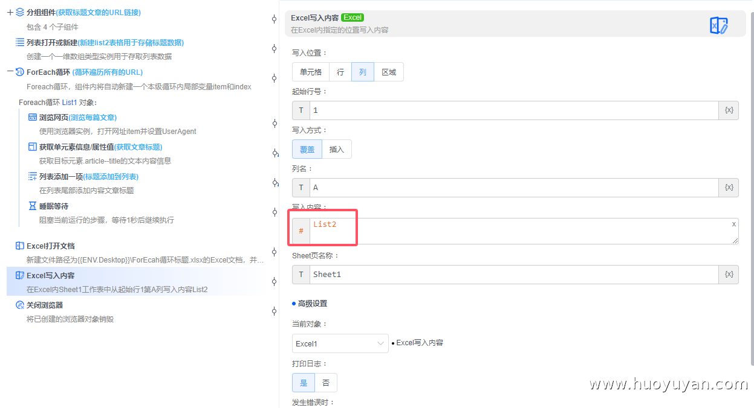Click the 列表添加一项 list-add icon

coord(33,176)
